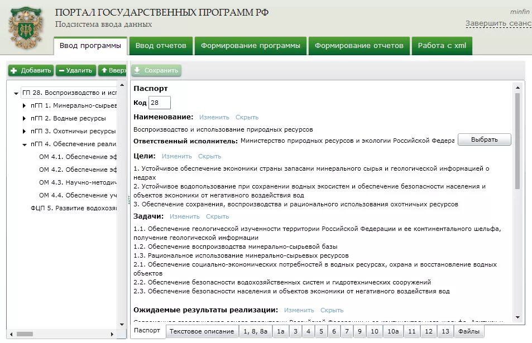
Task: Open the Паспорт bottom tab
Action: [147, 331]
